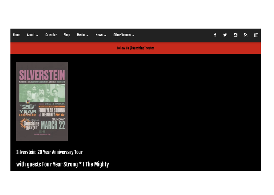The height and width of the screenshot is (195, 274).
Task: Open the Instagram profile icon
Action: pyautogui.click(x=236, y=35)
